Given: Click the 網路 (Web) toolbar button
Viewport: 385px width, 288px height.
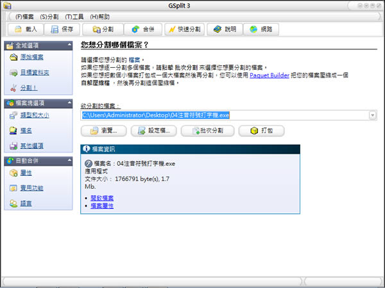Looking at the screenshot, I should pyautogui.click(x=261, y=29).
